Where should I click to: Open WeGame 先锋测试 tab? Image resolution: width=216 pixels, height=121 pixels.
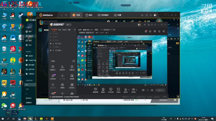(103, 15)
